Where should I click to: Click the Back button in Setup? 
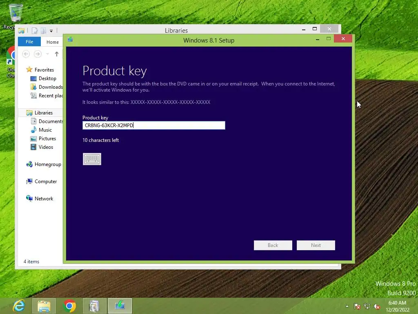[x=273, y=245]
